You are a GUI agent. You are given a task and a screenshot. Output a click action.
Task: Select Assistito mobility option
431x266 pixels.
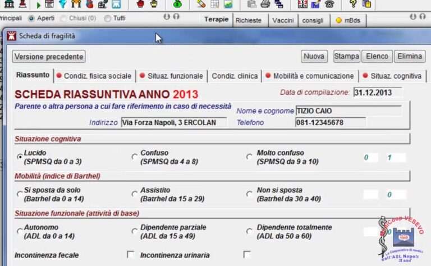tap(135, 194)
